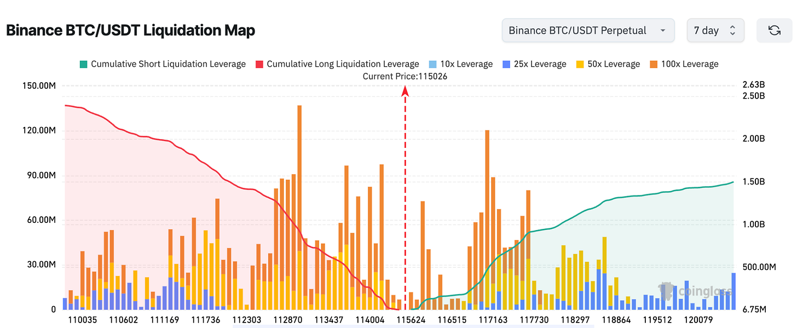Toggle Cumulative Long Liquidation Leverage legend

pos(338,64)
